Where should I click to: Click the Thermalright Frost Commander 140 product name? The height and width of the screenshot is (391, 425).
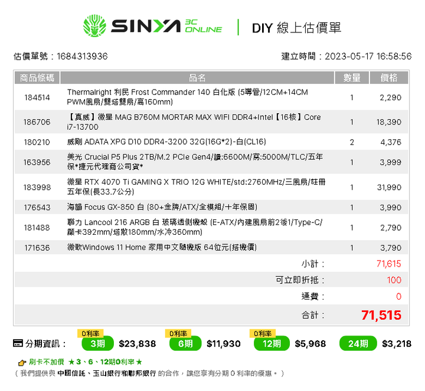[x=187, y=97]
